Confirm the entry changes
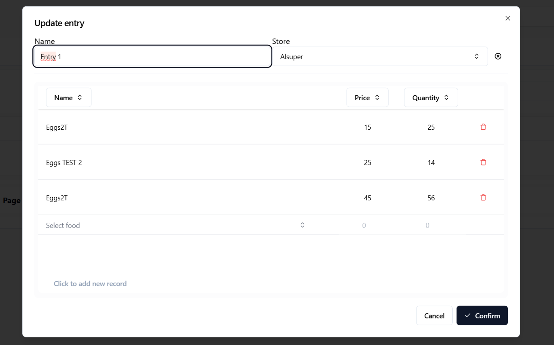 pyautogui.click(x=482, y=315)
